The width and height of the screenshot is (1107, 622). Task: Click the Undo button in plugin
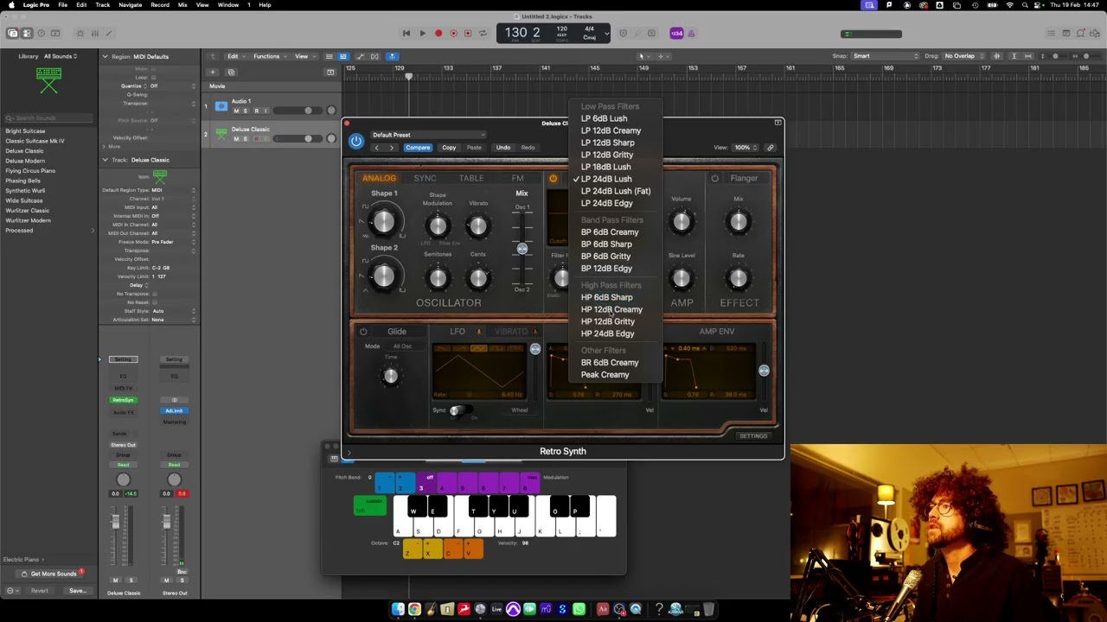click(x=502, y=148)
